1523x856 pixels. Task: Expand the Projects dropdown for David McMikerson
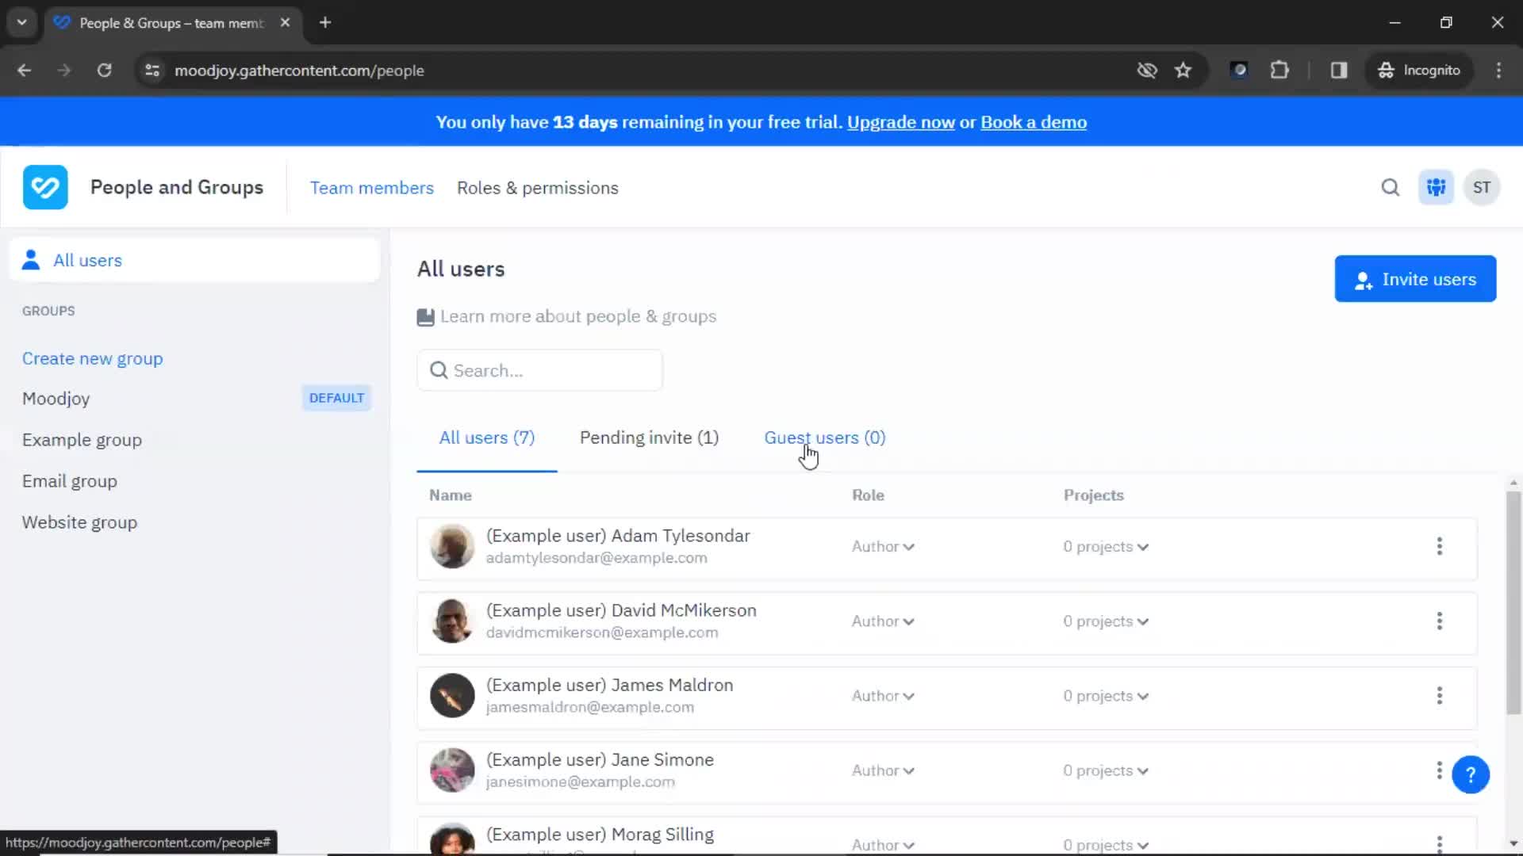(1105, 621)
